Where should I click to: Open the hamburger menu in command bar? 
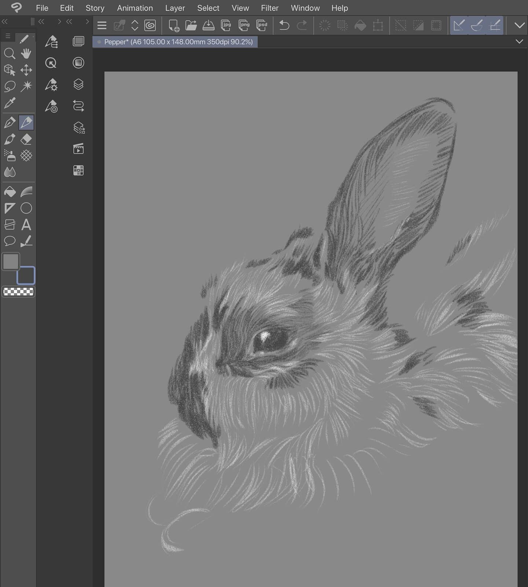point(102,25)
